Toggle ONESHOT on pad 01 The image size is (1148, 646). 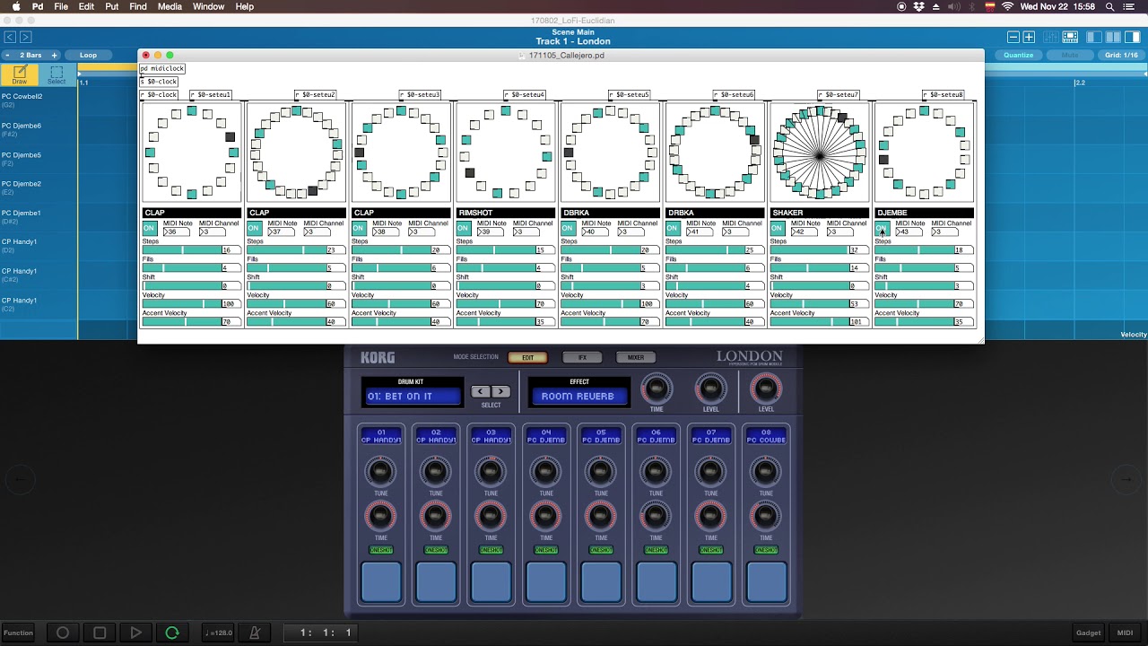380,550
